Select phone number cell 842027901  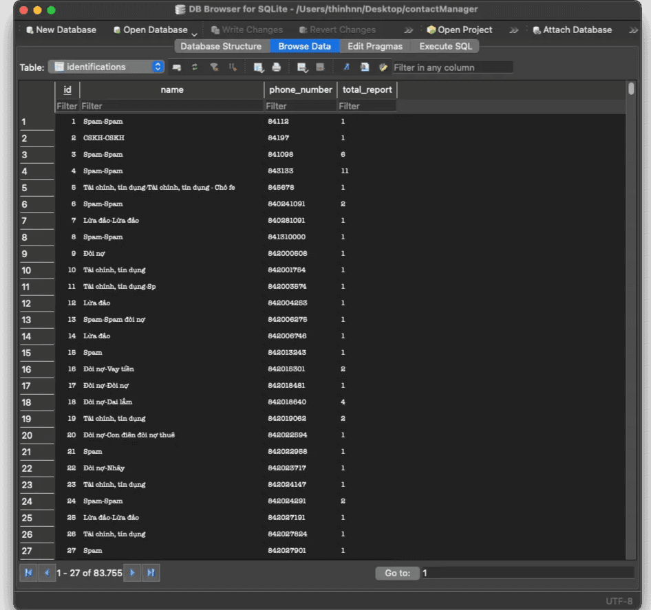coord(301,551)
